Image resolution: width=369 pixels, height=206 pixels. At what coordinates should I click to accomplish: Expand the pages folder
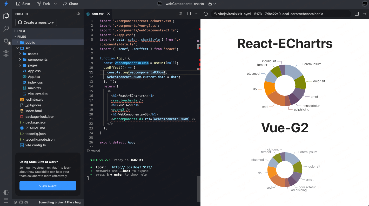pos(48,65)
